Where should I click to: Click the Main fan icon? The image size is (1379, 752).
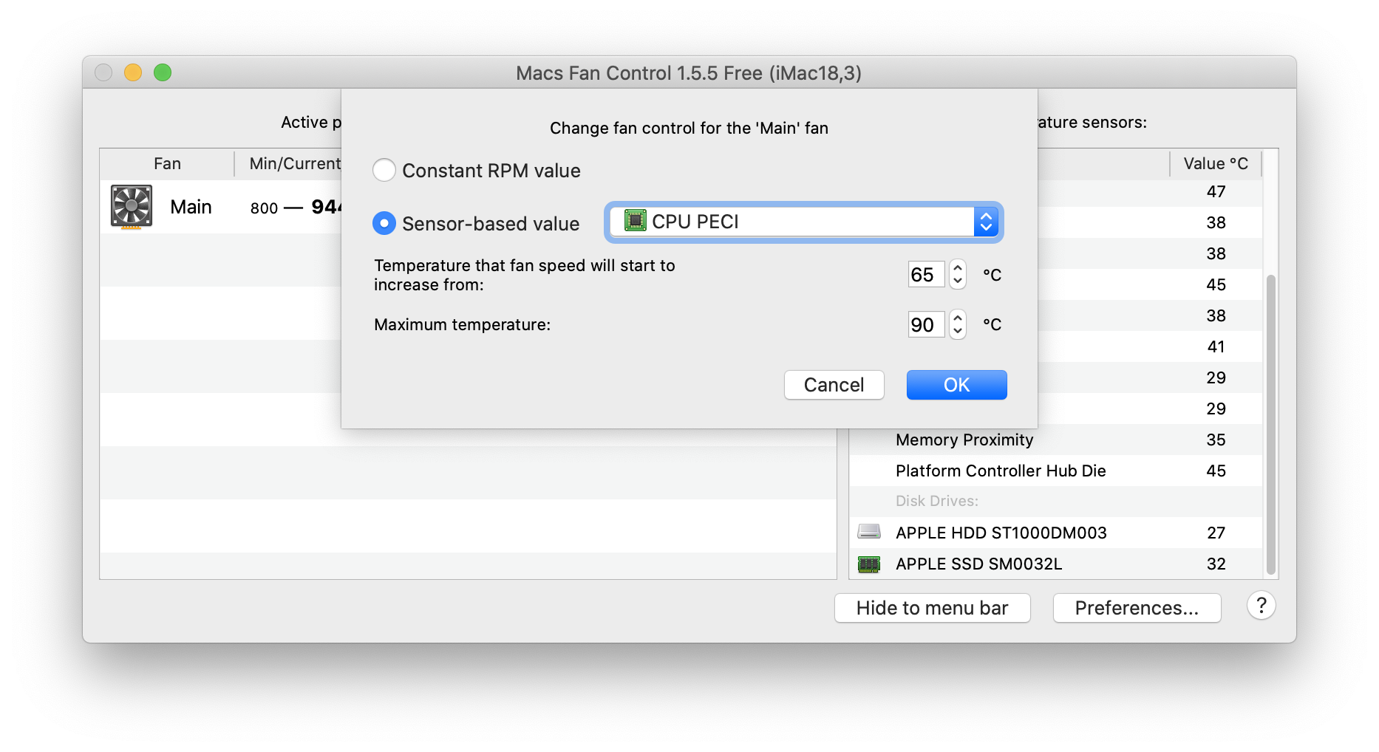pyautogui.click(x=132, y=207)
